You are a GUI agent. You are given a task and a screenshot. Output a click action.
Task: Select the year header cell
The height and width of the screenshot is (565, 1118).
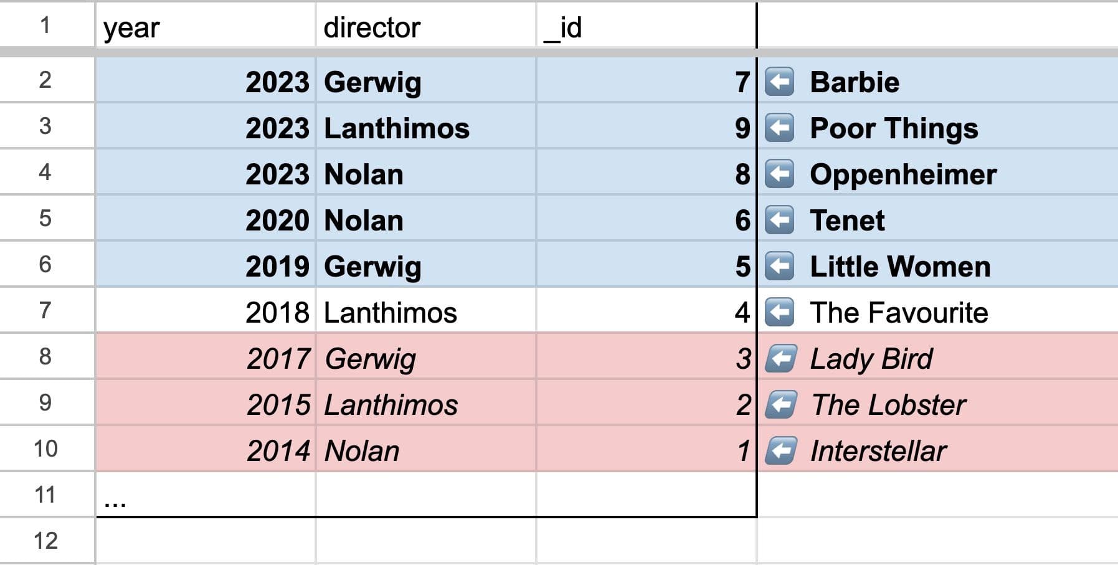pos(206,27)
